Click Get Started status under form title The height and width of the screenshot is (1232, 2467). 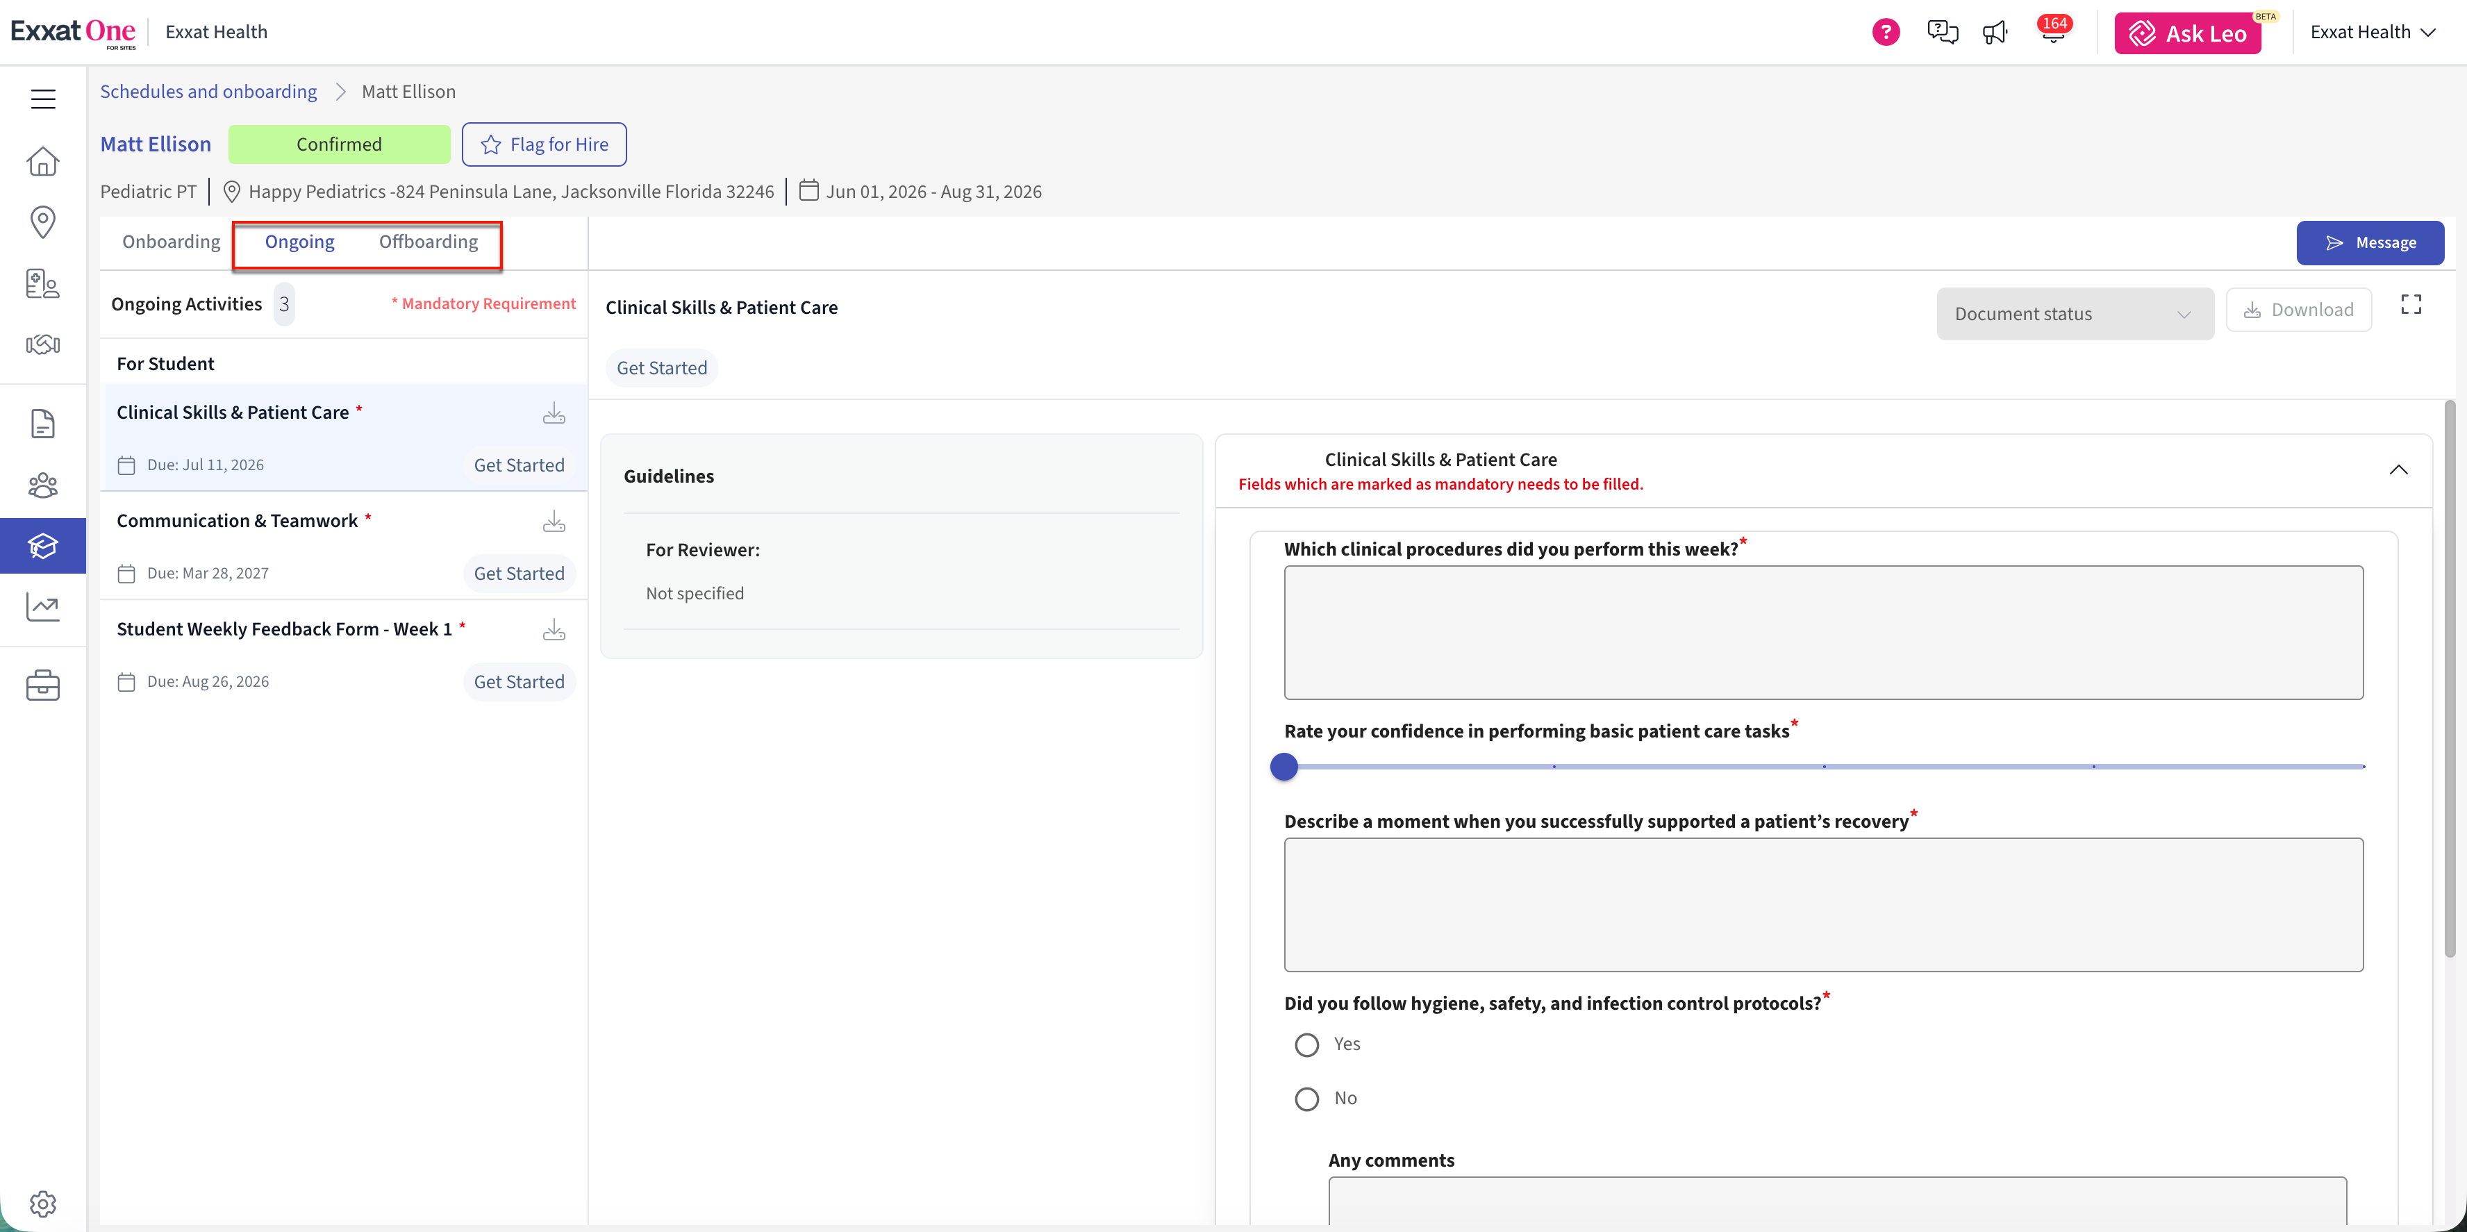[x=662, y=369]
